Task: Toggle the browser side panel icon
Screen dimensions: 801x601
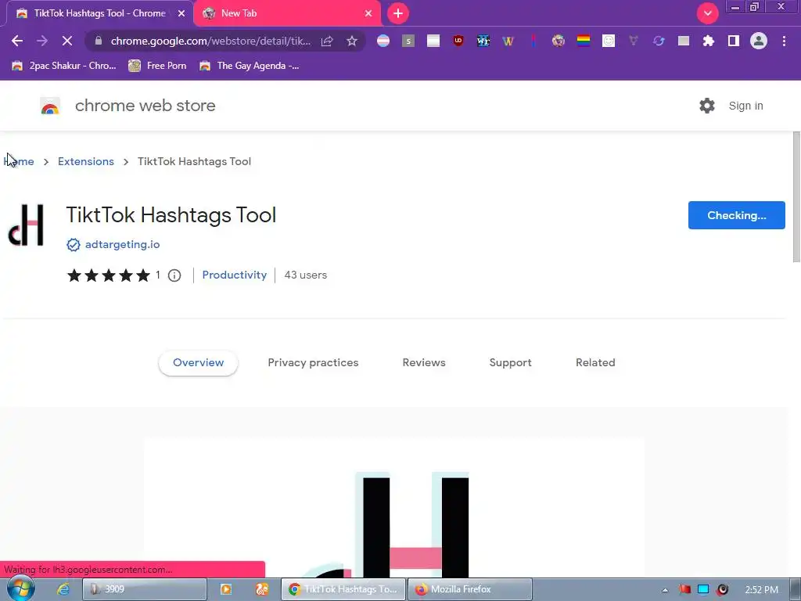Action: [x=734, y=41]
